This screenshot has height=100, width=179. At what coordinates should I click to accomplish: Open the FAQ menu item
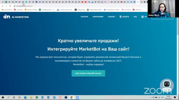coord(135,17)
